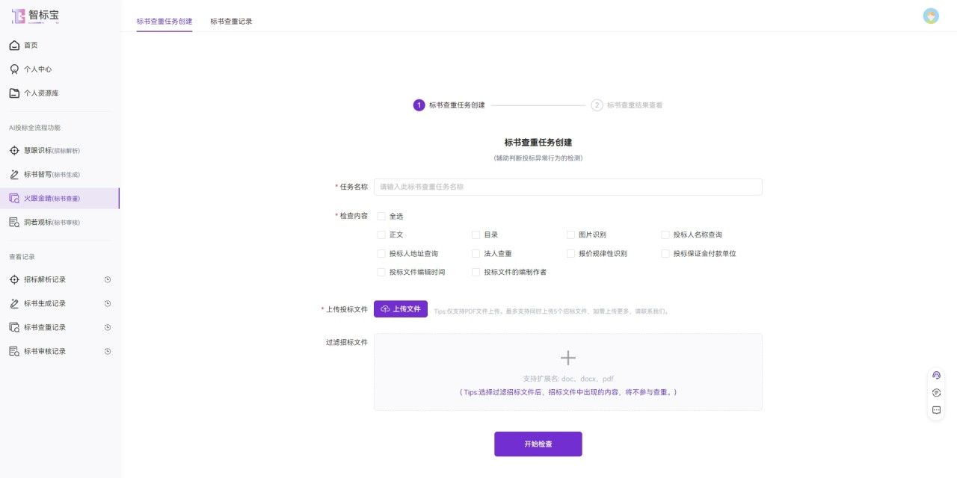This screenshot has height=478, width=957.
Task: Focus the 任务名称 input field
Action: pos(567,187)
